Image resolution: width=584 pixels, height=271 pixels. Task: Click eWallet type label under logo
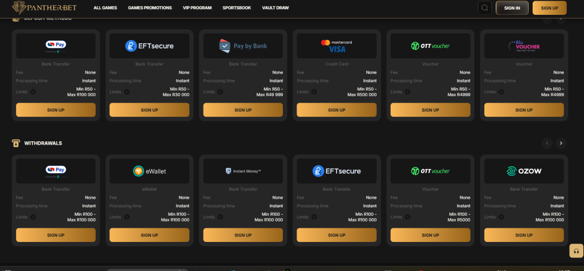click(149, 189)
